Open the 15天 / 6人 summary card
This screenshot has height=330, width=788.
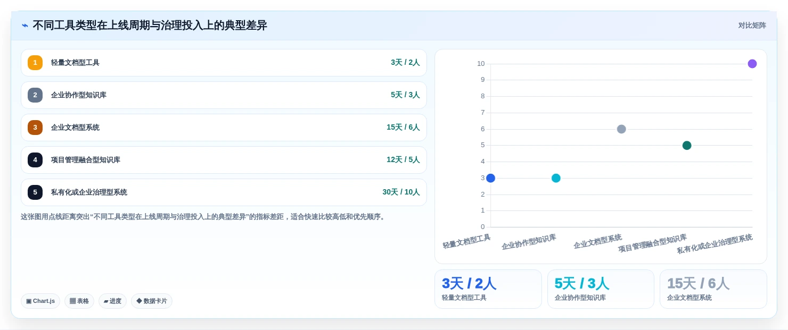pos(713,289)
